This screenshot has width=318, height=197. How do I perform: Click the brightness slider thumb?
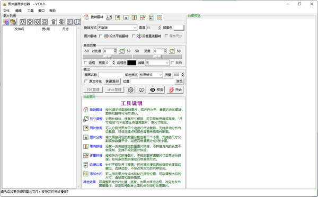(x=157, y=56)
